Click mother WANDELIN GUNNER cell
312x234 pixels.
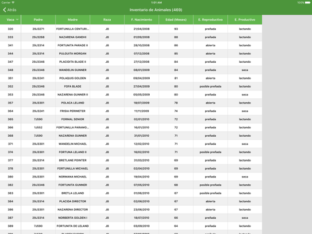(72, 70)
